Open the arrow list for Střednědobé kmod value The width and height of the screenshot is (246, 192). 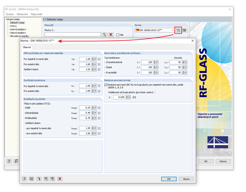pyautogui.click(x=95, y=113)
